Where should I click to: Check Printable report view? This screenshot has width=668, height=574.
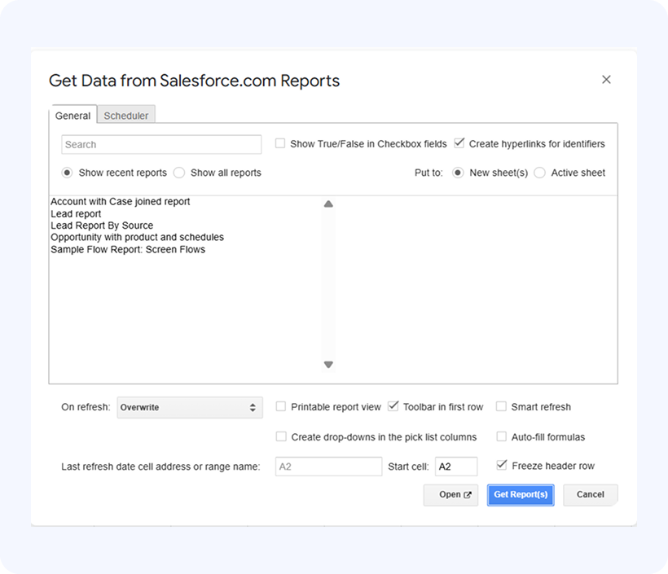[281, 406]
